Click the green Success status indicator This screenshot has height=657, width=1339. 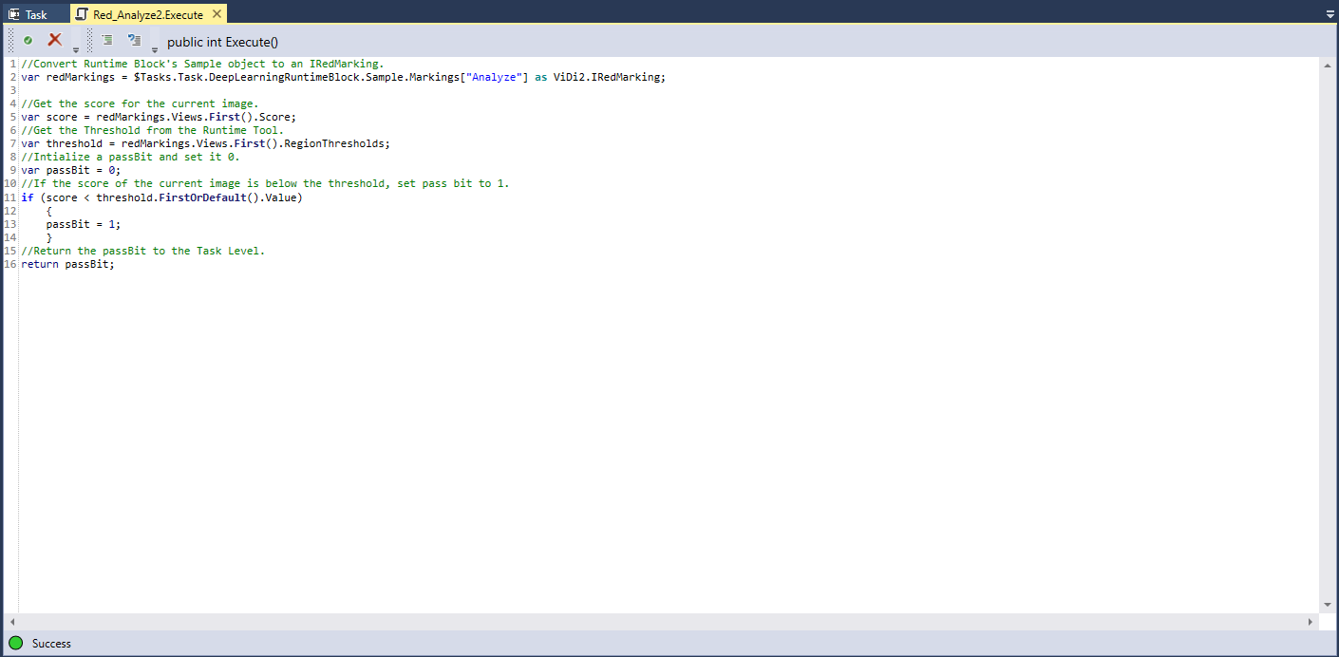click(x=15, y=644)
